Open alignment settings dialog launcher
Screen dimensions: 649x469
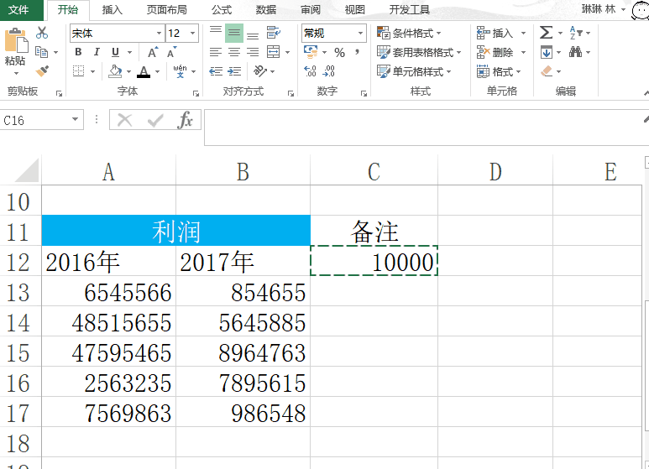point(291,94)
